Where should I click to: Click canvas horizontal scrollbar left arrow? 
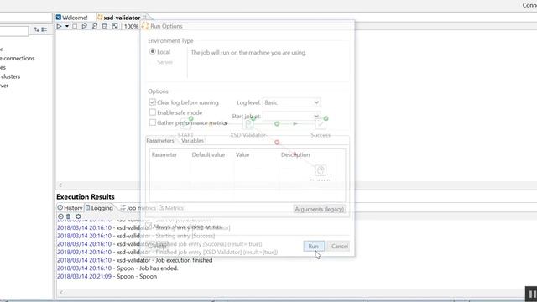[x=60, y=185]
